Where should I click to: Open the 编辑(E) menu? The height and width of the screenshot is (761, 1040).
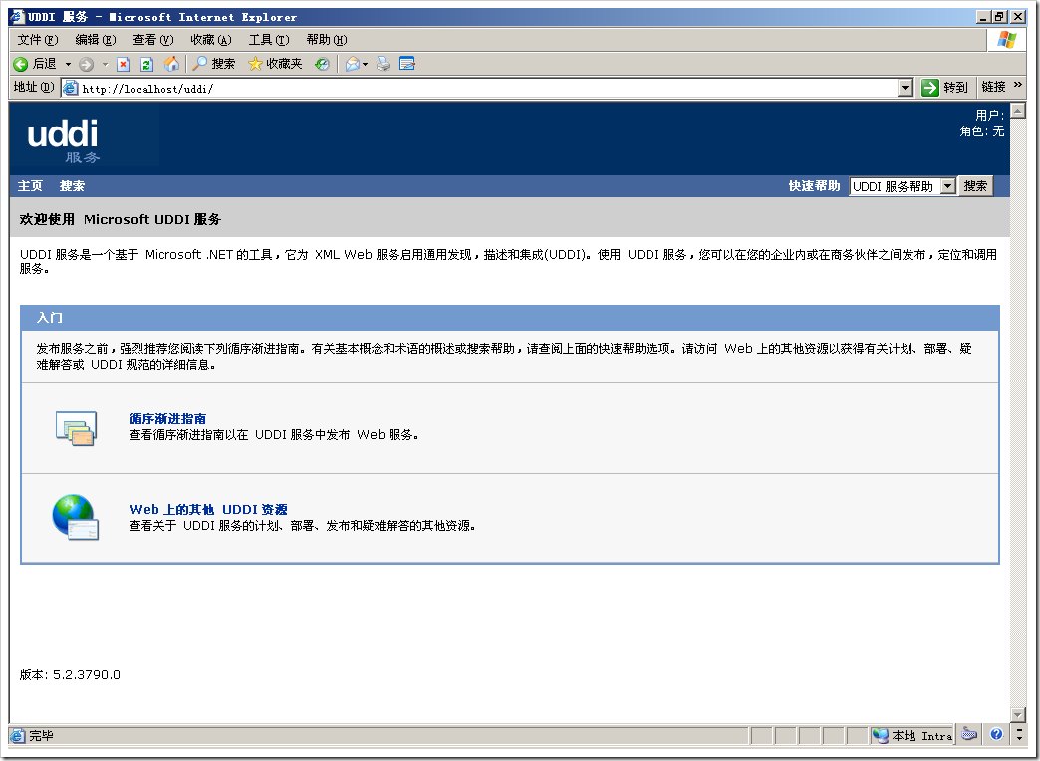coord(96,40)
